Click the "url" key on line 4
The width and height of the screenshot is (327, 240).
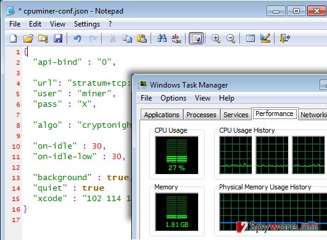pos(45,83)
